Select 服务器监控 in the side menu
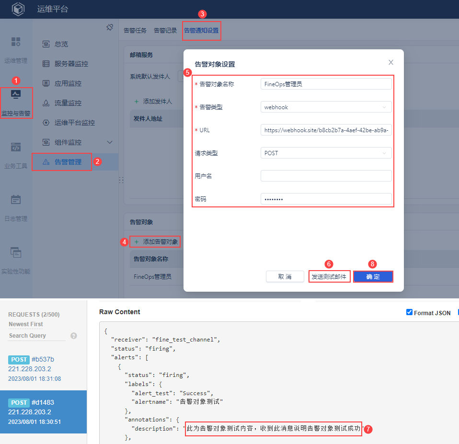459x444 pixels. click(x=71, y=64)
